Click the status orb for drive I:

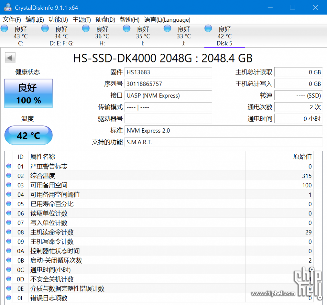pyautogui.click(x=126, y=28)
